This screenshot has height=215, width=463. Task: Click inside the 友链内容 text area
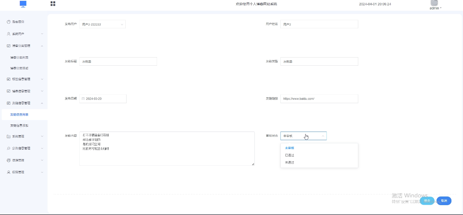click(x=167, y=148)
